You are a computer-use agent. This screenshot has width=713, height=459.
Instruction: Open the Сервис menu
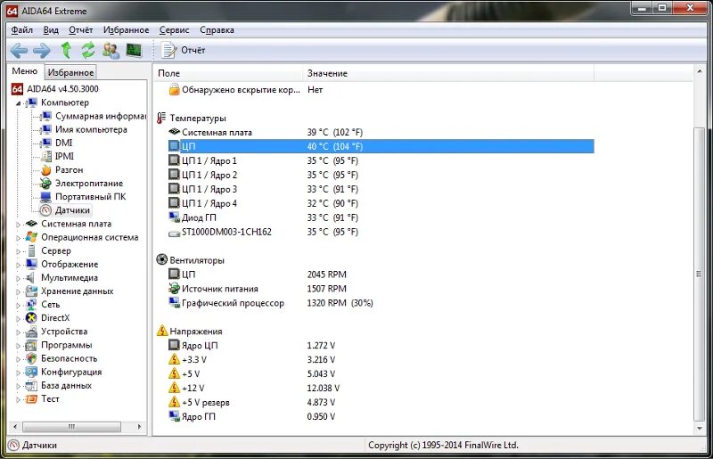click(x=174, y=30)
